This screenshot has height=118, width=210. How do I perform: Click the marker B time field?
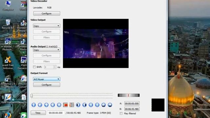[x=132, y=109]
